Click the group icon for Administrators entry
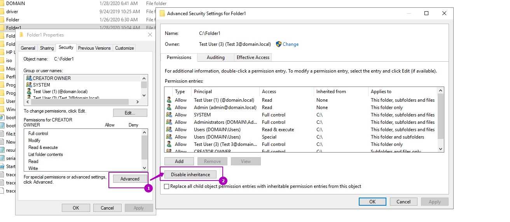510x222 pixels. point(169,122)
